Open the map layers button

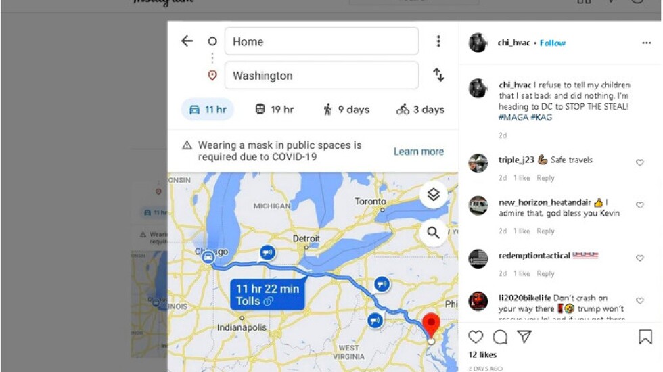(433, 195)
